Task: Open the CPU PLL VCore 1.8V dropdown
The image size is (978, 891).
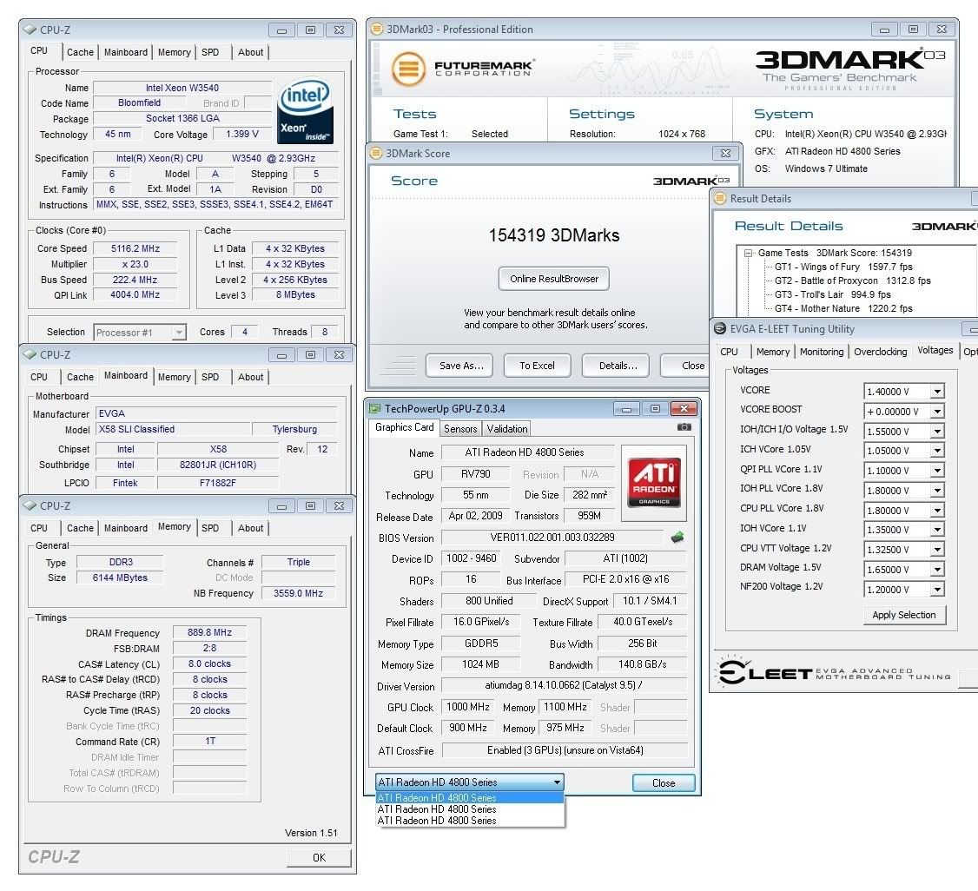Action: click(x=937, y=510)
